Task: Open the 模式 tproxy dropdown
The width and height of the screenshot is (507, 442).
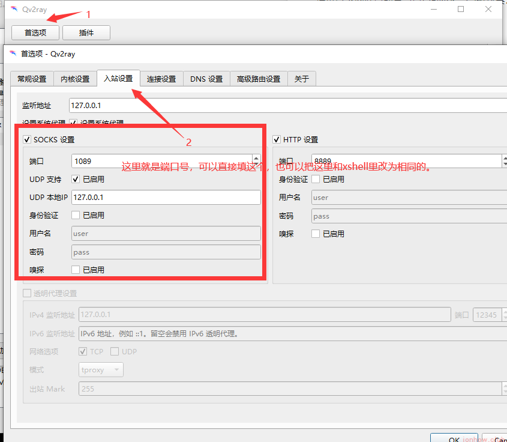Action: point(101,370)
